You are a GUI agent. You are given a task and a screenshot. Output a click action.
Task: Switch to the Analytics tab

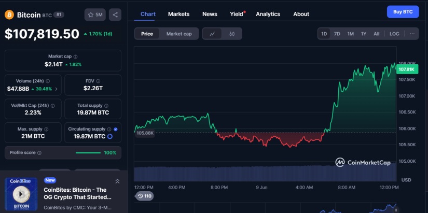(x=268, y=14)
